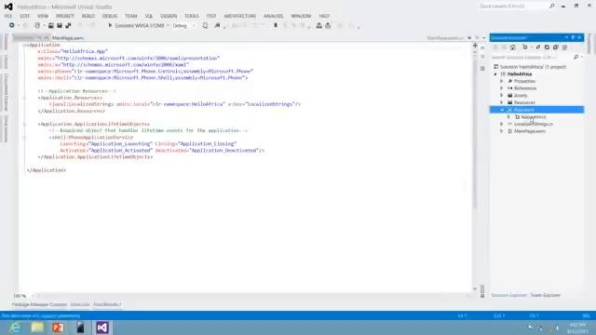The image size is (596, 335).
Task: Switch to the Team Explorer tab
Action: [x=546, y=295]
